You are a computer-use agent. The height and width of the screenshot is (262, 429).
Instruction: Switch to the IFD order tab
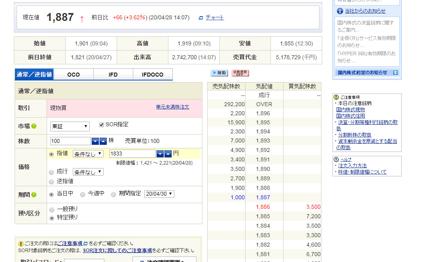pos(113,74)
